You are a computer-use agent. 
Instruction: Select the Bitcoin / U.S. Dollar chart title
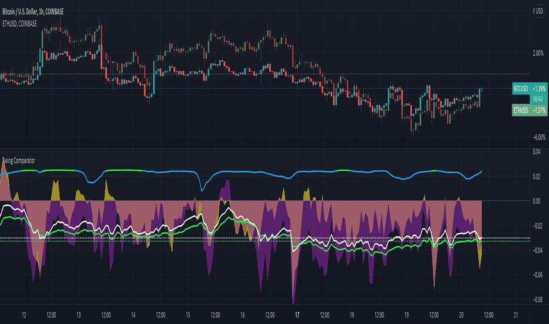tap(33, 12)
